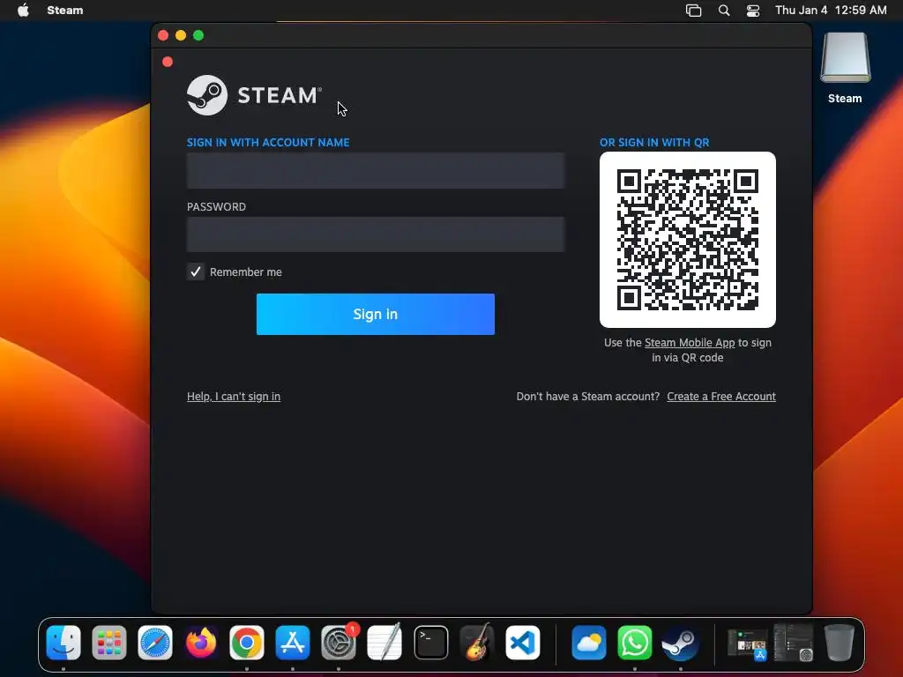
Task: Follow the Create a Free Account link
Action: [x=721, y=396]
